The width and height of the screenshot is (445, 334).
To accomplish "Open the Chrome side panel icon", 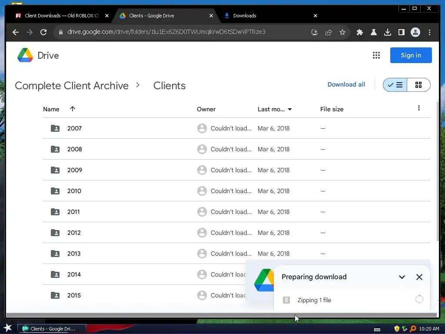I will tap(401, 32).
